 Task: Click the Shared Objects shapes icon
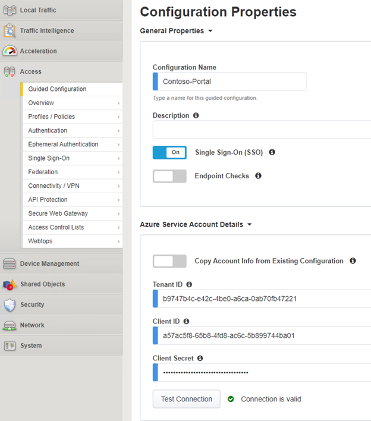(10, 284)
